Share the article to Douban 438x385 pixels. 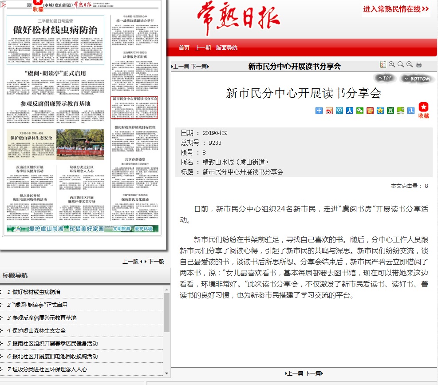pos(391,111)
